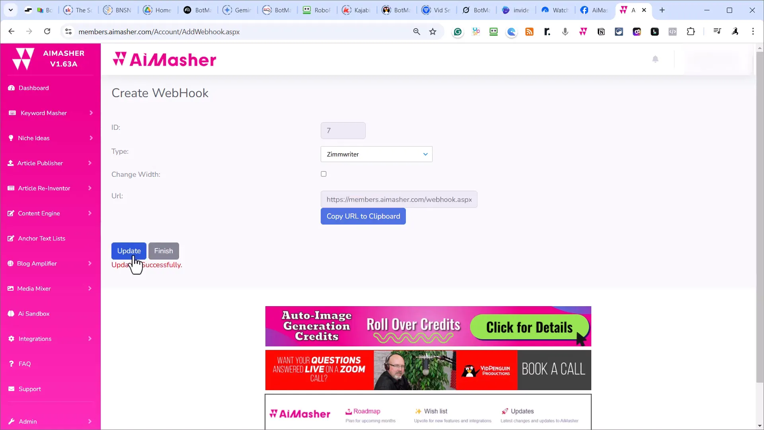Open Anchor Text Lists in sidebar

click(x=41, y=238)
